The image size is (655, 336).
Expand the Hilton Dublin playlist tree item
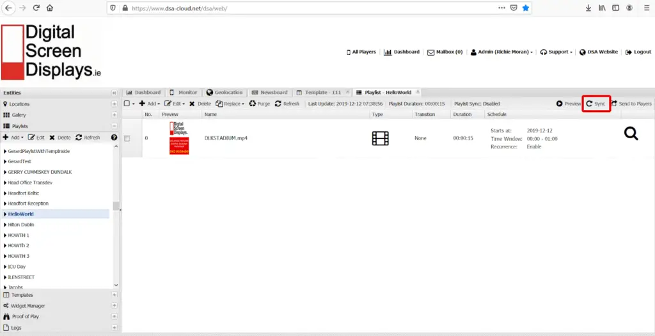pyautogui.click(x=5, y=225)
